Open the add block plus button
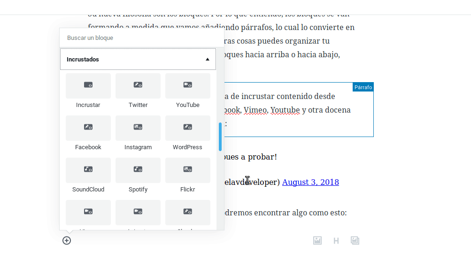471x267 pixels. (67, 241)
